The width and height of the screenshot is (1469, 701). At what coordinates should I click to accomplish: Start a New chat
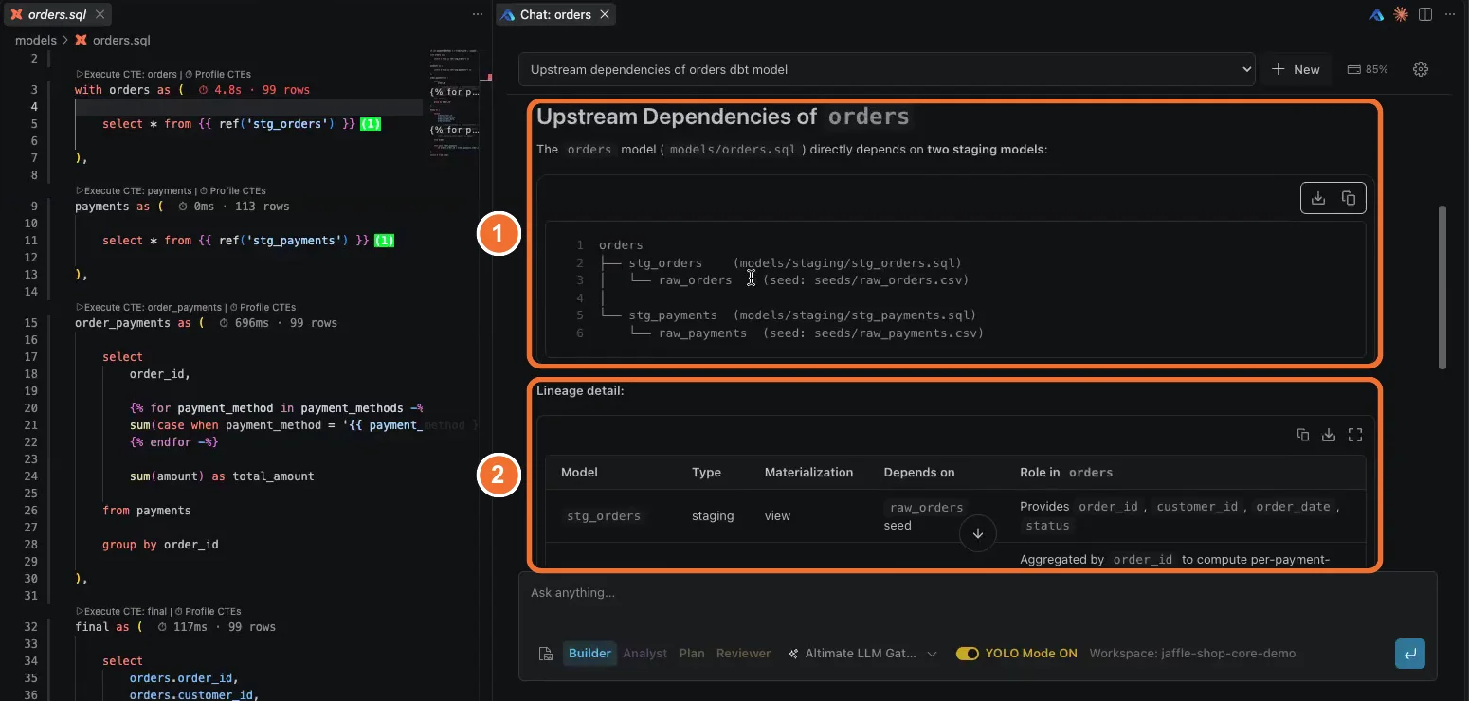(x=1296, y=69)
